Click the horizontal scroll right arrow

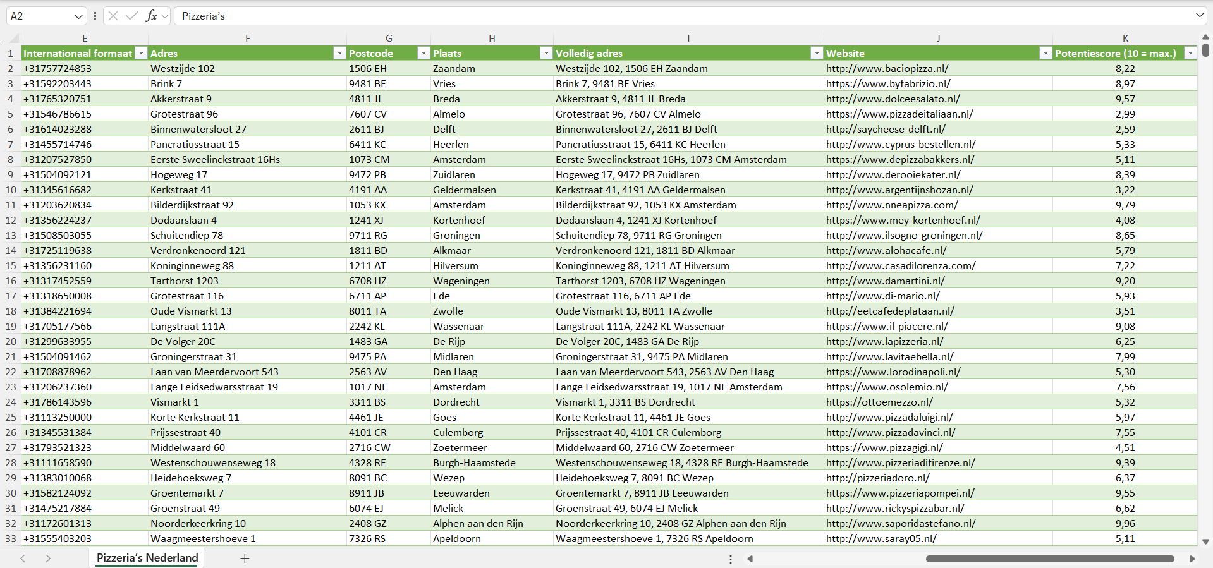click(x=1192, y=559)
